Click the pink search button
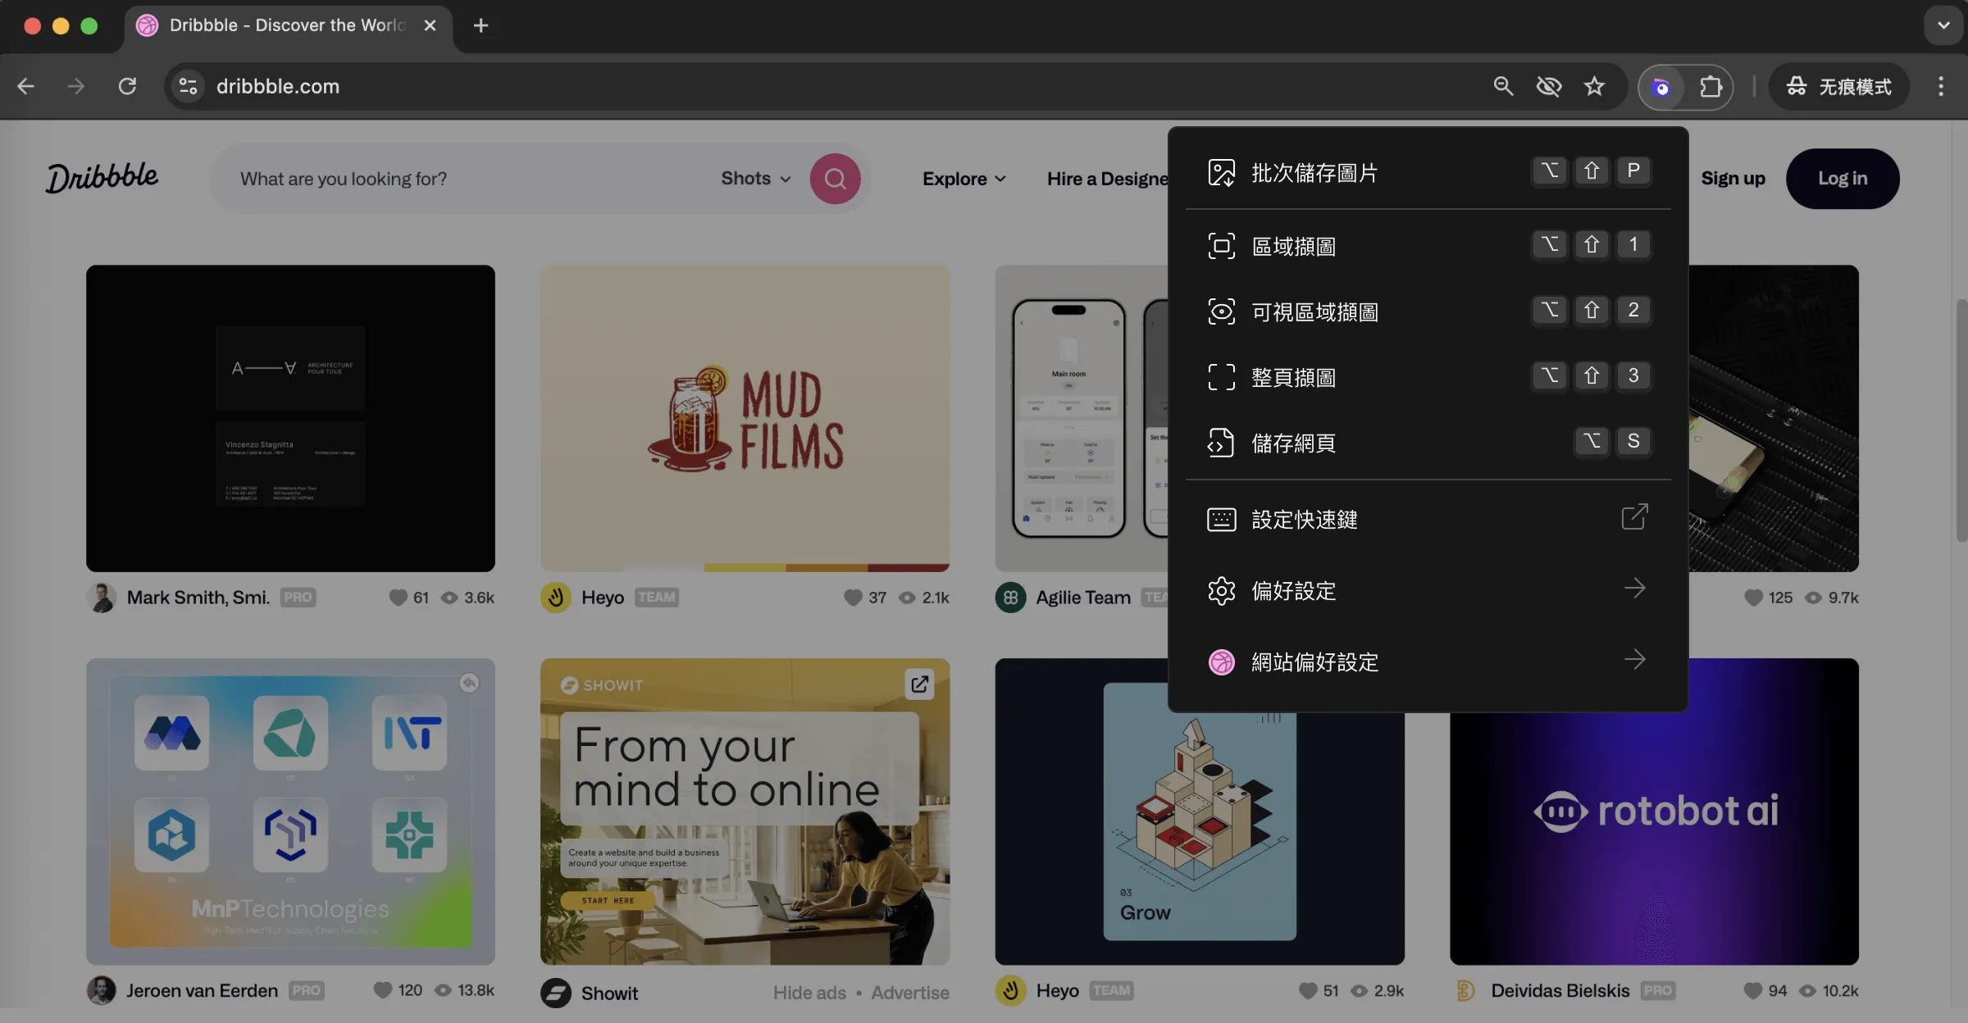Screen dimensions: 1968x1023 835,179
